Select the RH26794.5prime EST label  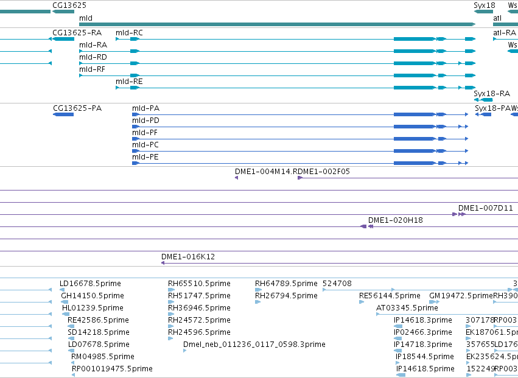286,296
